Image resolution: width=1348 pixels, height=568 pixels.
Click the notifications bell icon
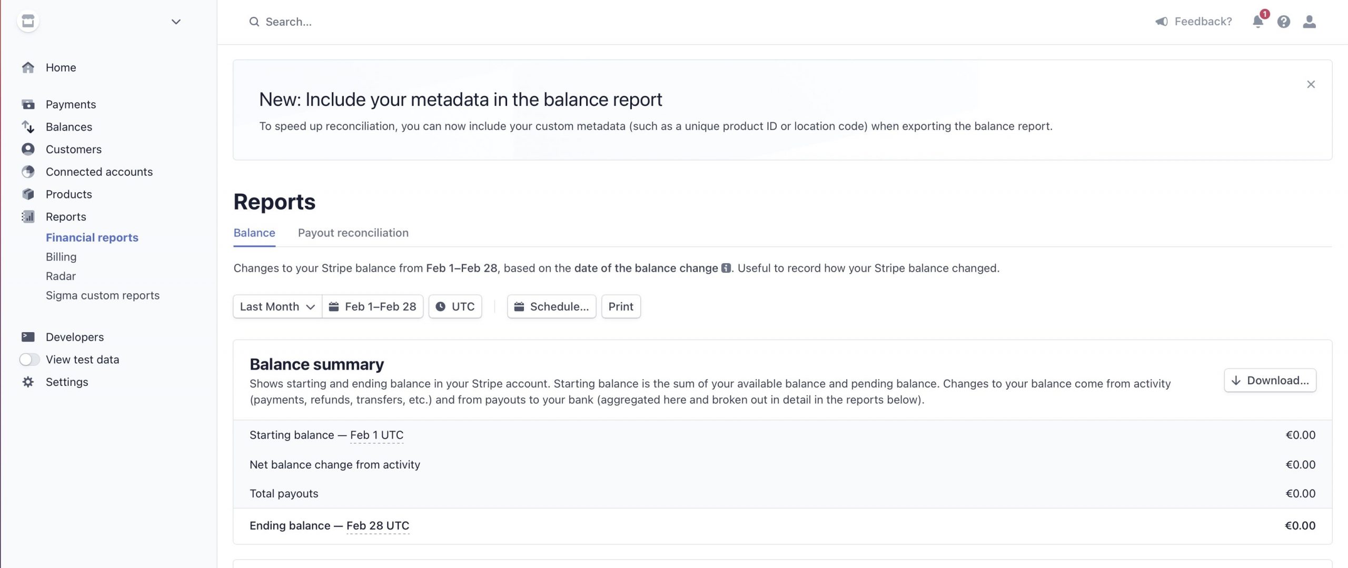[x=1257, y=22]
